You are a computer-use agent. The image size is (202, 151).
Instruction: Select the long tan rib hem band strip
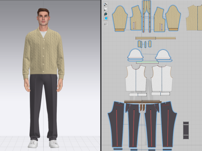(156, 38)
